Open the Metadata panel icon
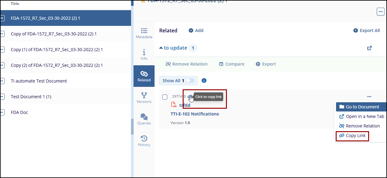The height and width of the screenshot is (178, 387). point(144,33)
